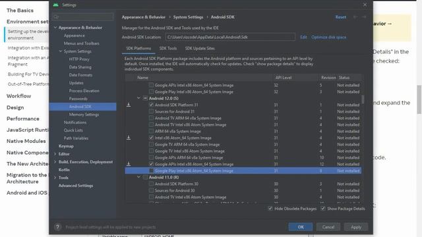Screen dimensions: 422x237
Task: Click the Apply button
Action: [x=356, y=227]
